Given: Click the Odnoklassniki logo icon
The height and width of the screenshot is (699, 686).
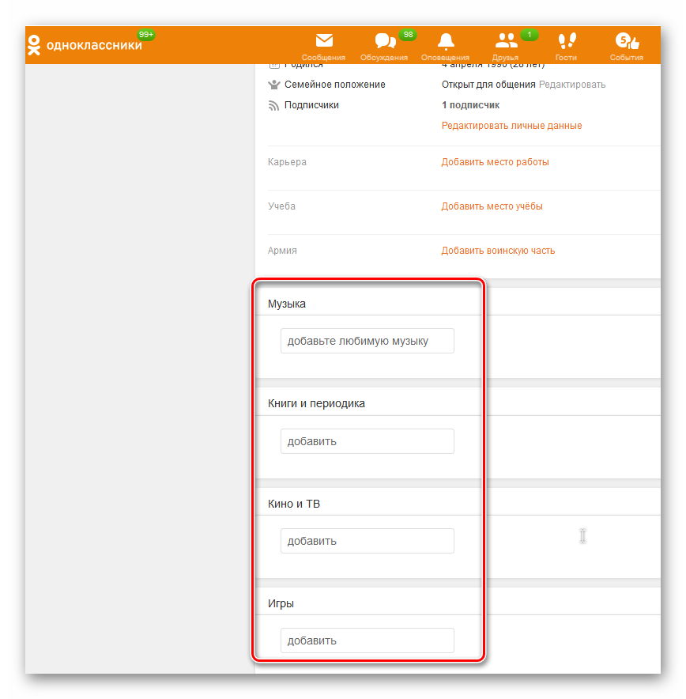Looking at the screenshot, I should coord(34,45).
